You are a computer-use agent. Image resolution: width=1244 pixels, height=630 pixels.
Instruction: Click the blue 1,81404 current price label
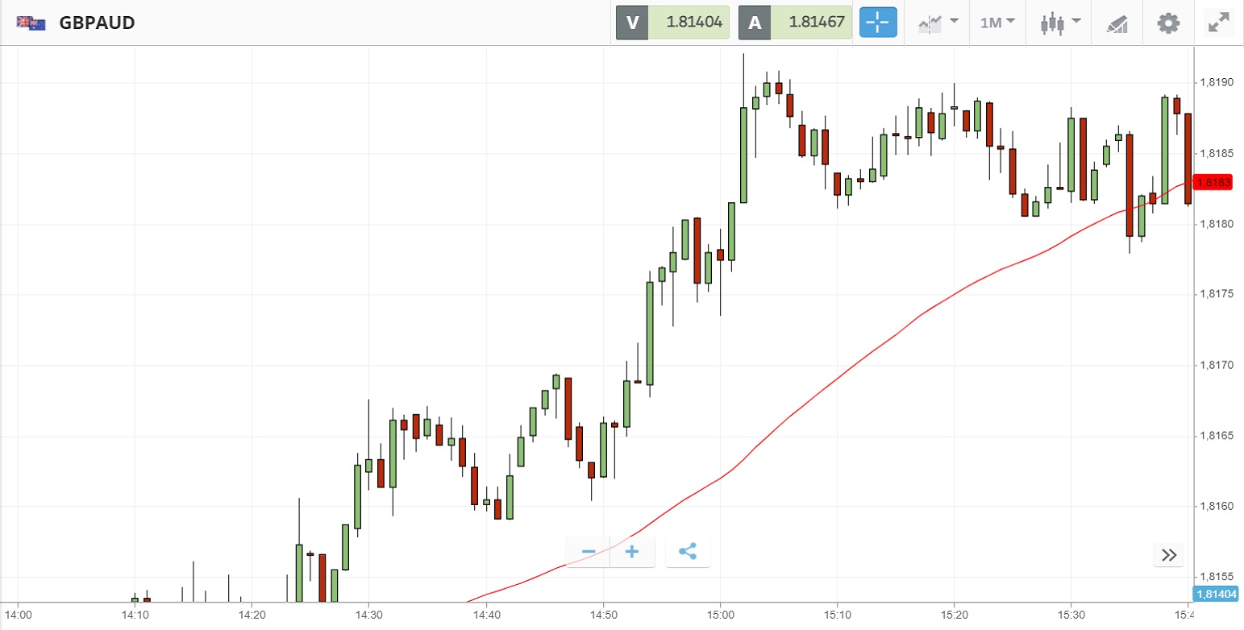pos(1217,595)
